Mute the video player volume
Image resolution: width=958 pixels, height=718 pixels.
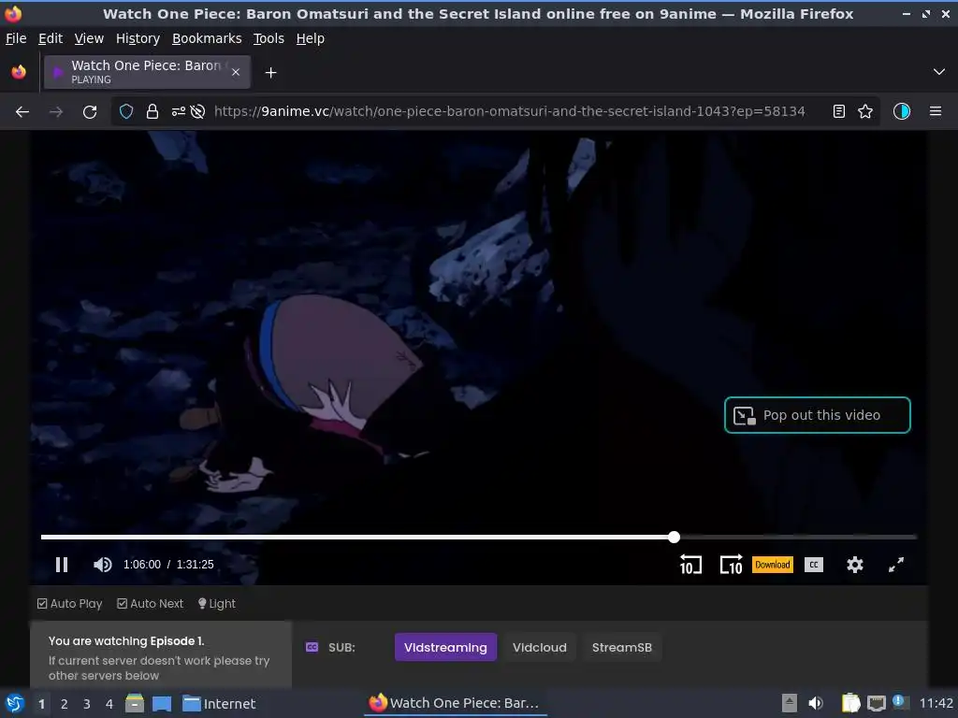click(103, 565)
